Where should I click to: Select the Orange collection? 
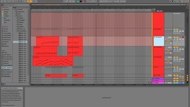pyautogui.click(x=6, y=12)
